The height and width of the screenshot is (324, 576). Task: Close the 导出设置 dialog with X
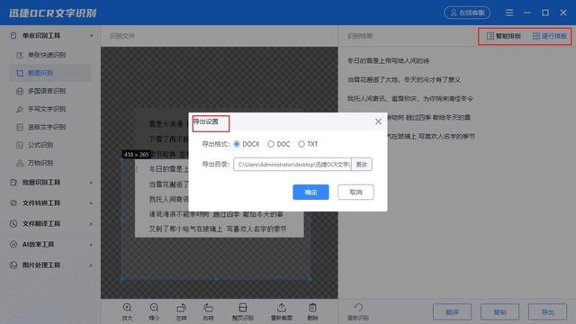tap(378, 121)
